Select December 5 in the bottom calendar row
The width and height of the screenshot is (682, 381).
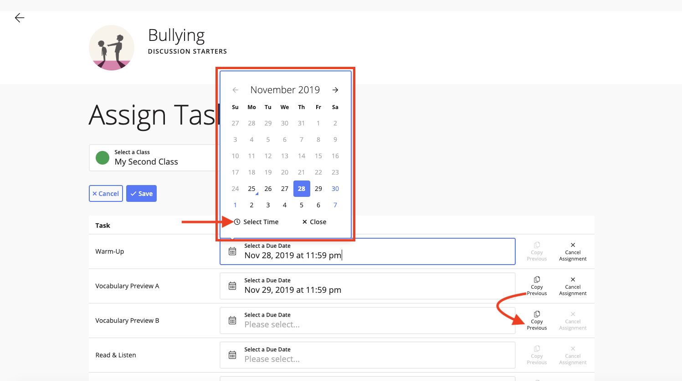(x=302, y=205)
